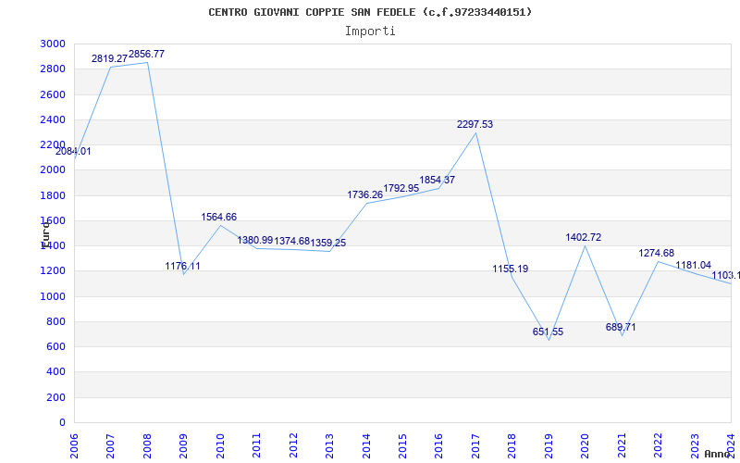The image size is (740, 463).
Task: Click x-axis year 2022
Action: click(658, 446)
